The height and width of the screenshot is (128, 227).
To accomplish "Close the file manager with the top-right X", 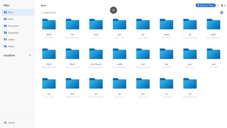I will coord(222,5).
